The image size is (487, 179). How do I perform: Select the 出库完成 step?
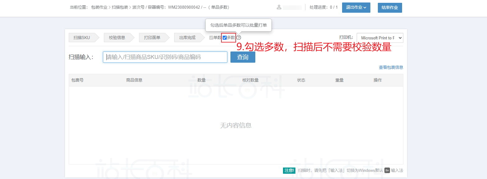pyautogui.click(x=187, y=38)
